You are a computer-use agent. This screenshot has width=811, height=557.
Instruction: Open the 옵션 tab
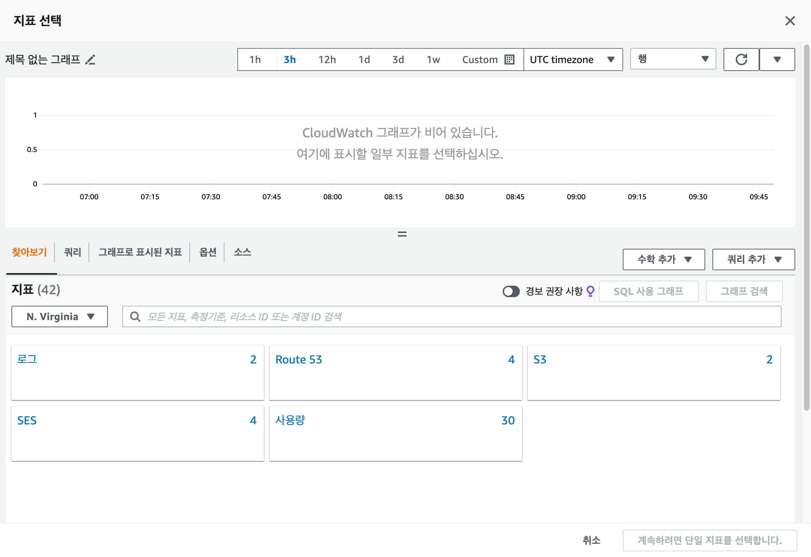pos(208,252)
